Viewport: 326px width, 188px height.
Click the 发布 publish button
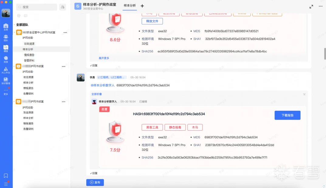[95, 183]
